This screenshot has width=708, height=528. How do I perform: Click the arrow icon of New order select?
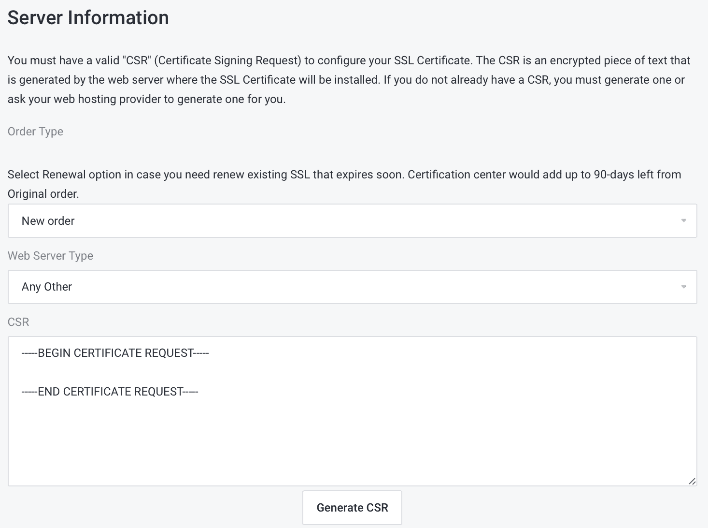click(x=683, y=221)
